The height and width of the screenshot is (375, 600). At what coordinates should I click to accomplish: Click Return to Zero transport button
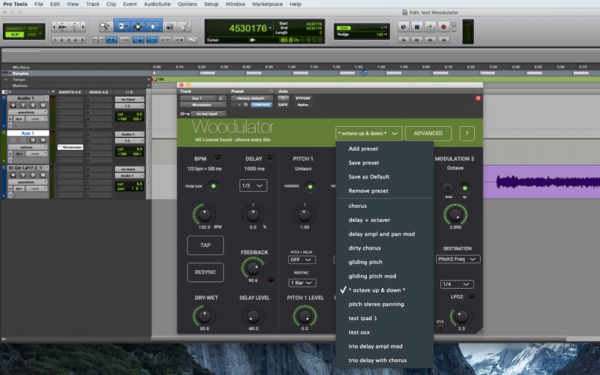coord(403,40)
